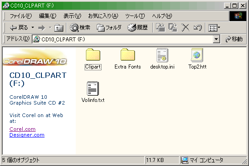Viewport: 249px width, 166px height.
Task: Click the Copy To folder toolbar icon
Action: point(173,28)
